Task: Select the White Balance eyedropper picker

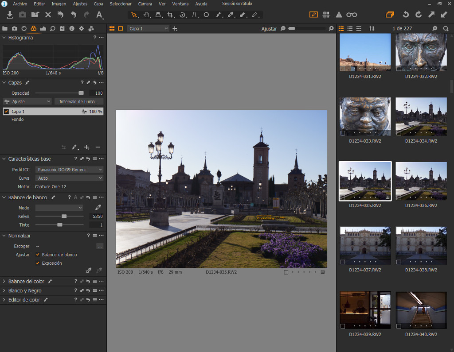Action: pyautogui.click(x=98, y=207)
